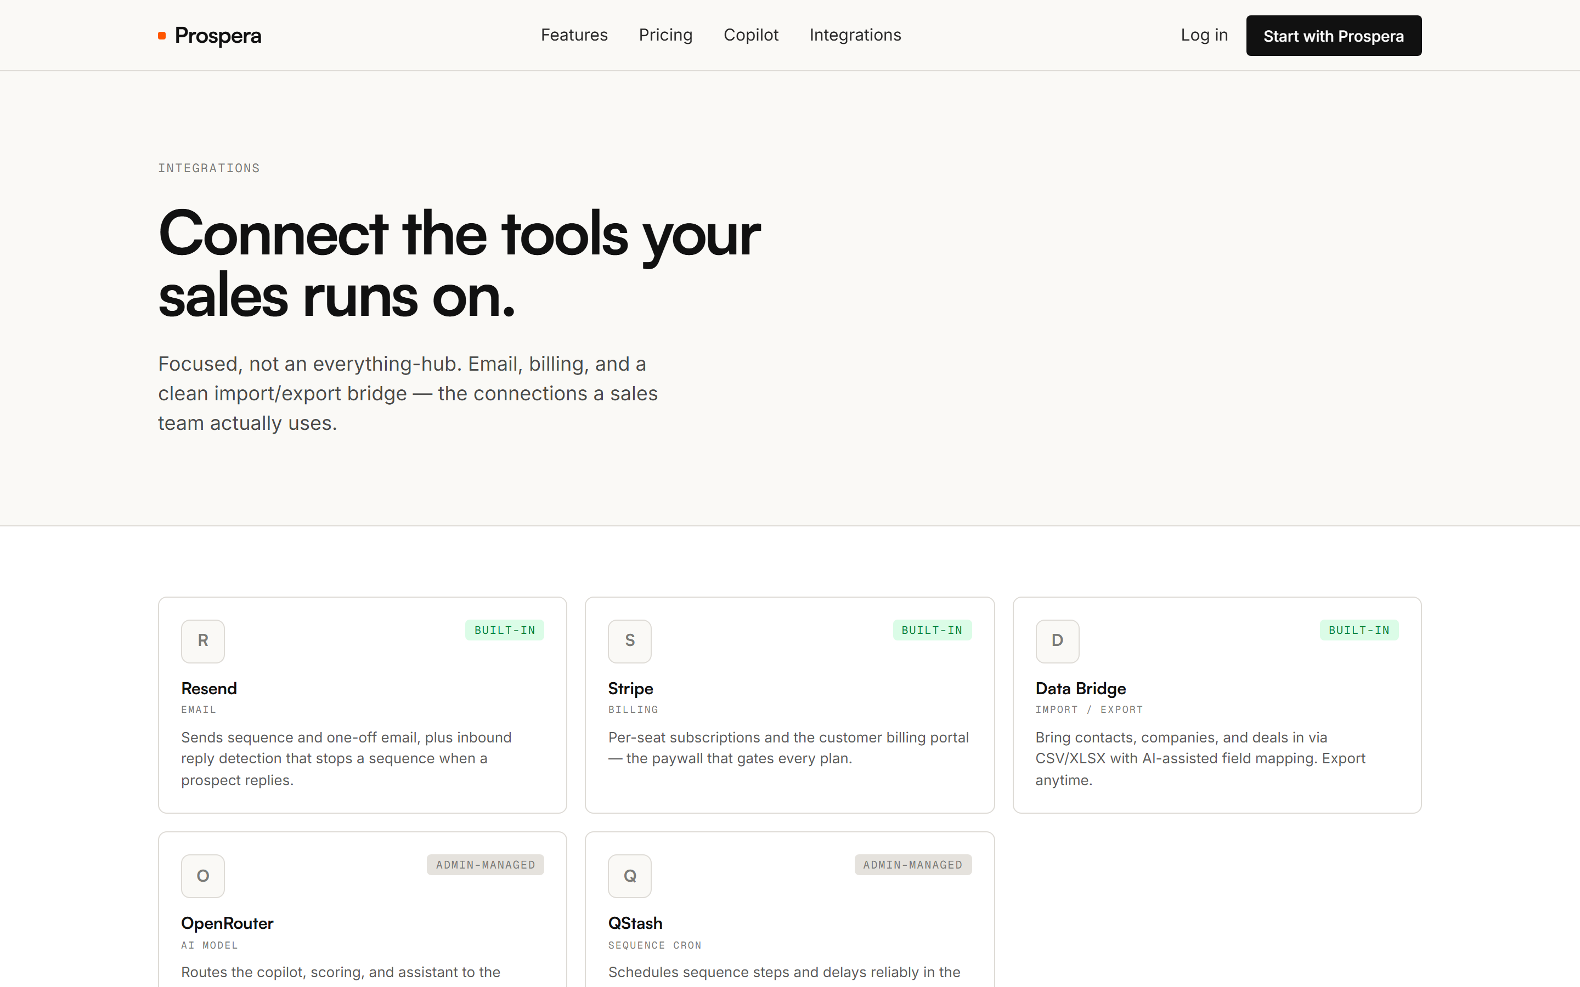Click the INTEGRATIONS eyebrow label
1580x987 pixels.
tap(209, 168)
